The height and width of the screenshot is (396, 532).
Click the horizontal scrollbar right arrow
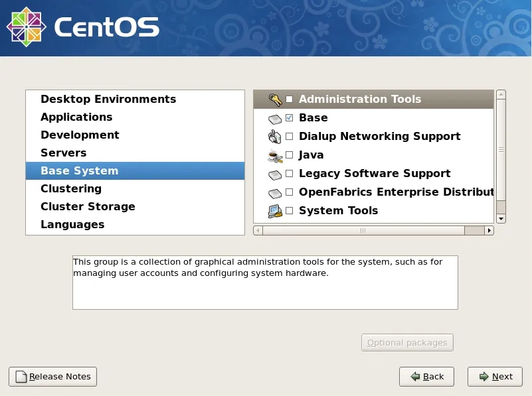[x=489, y=231]
